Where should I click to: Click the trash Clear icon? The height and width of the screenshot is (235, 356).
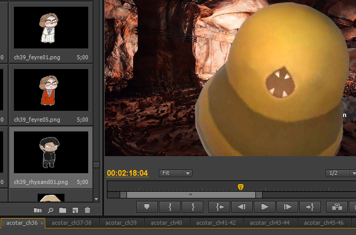[87, 210]
